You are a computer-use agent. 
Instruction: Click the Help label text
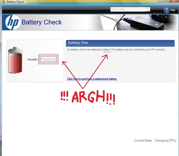pyautogui.click(x=173, y=10)
